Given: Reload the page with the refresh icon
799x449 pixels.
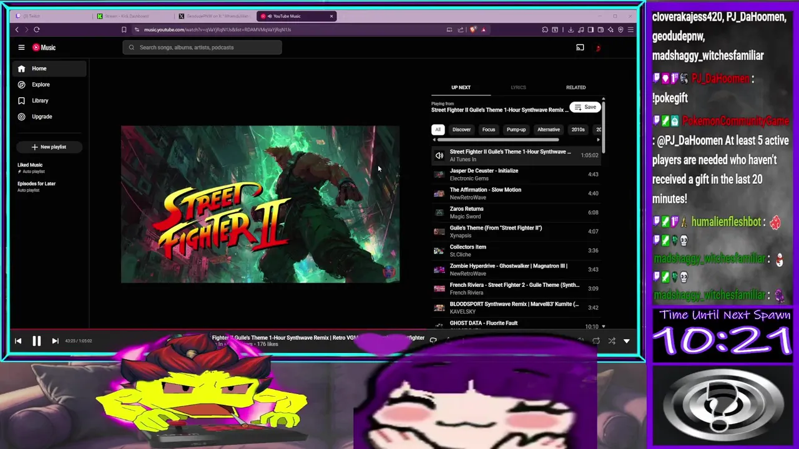Looking at the screenshot, I should (x=37, y=29).
